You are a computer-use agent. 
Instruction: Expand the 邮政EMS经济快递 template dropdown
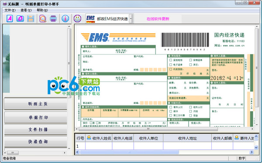click(x=131, y=19)
